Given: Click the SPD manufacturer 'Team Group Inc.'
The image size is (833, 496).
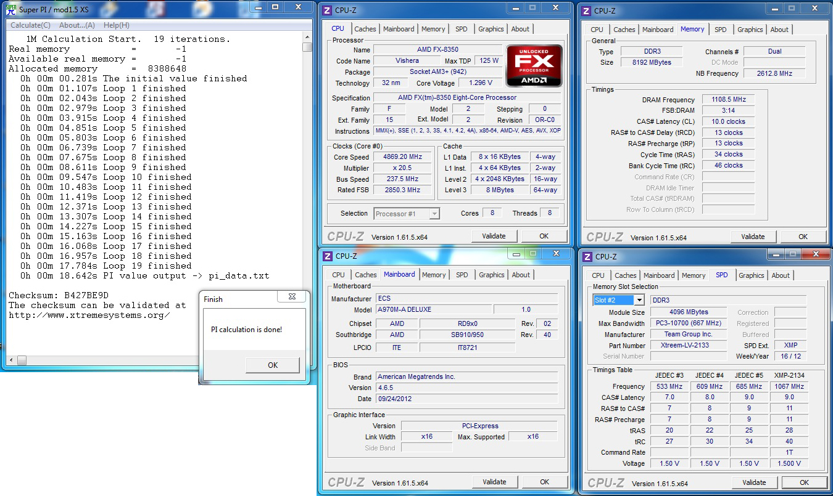Looking at the screenshot, I should pyautogui.click(x=688, y=334).
